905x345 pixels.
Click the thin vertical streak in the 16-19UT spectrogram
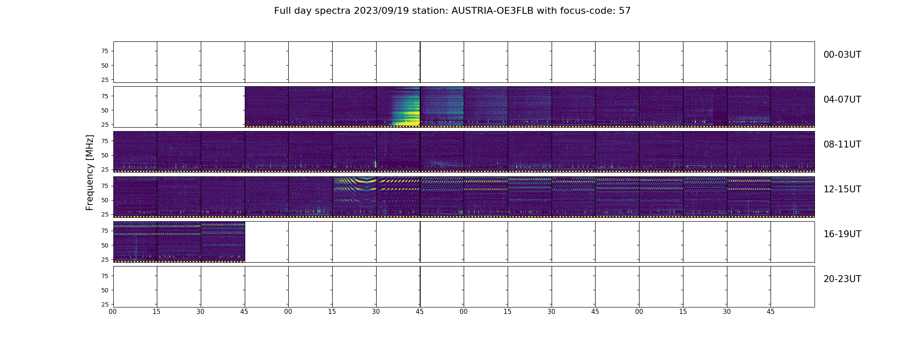coord(136,247)
